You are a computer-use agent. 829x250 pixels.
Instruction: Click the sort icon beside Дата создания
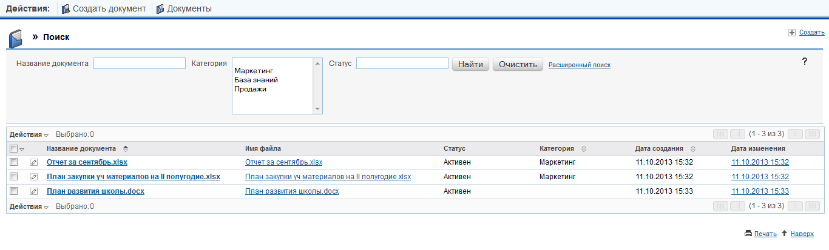point(692,148)
